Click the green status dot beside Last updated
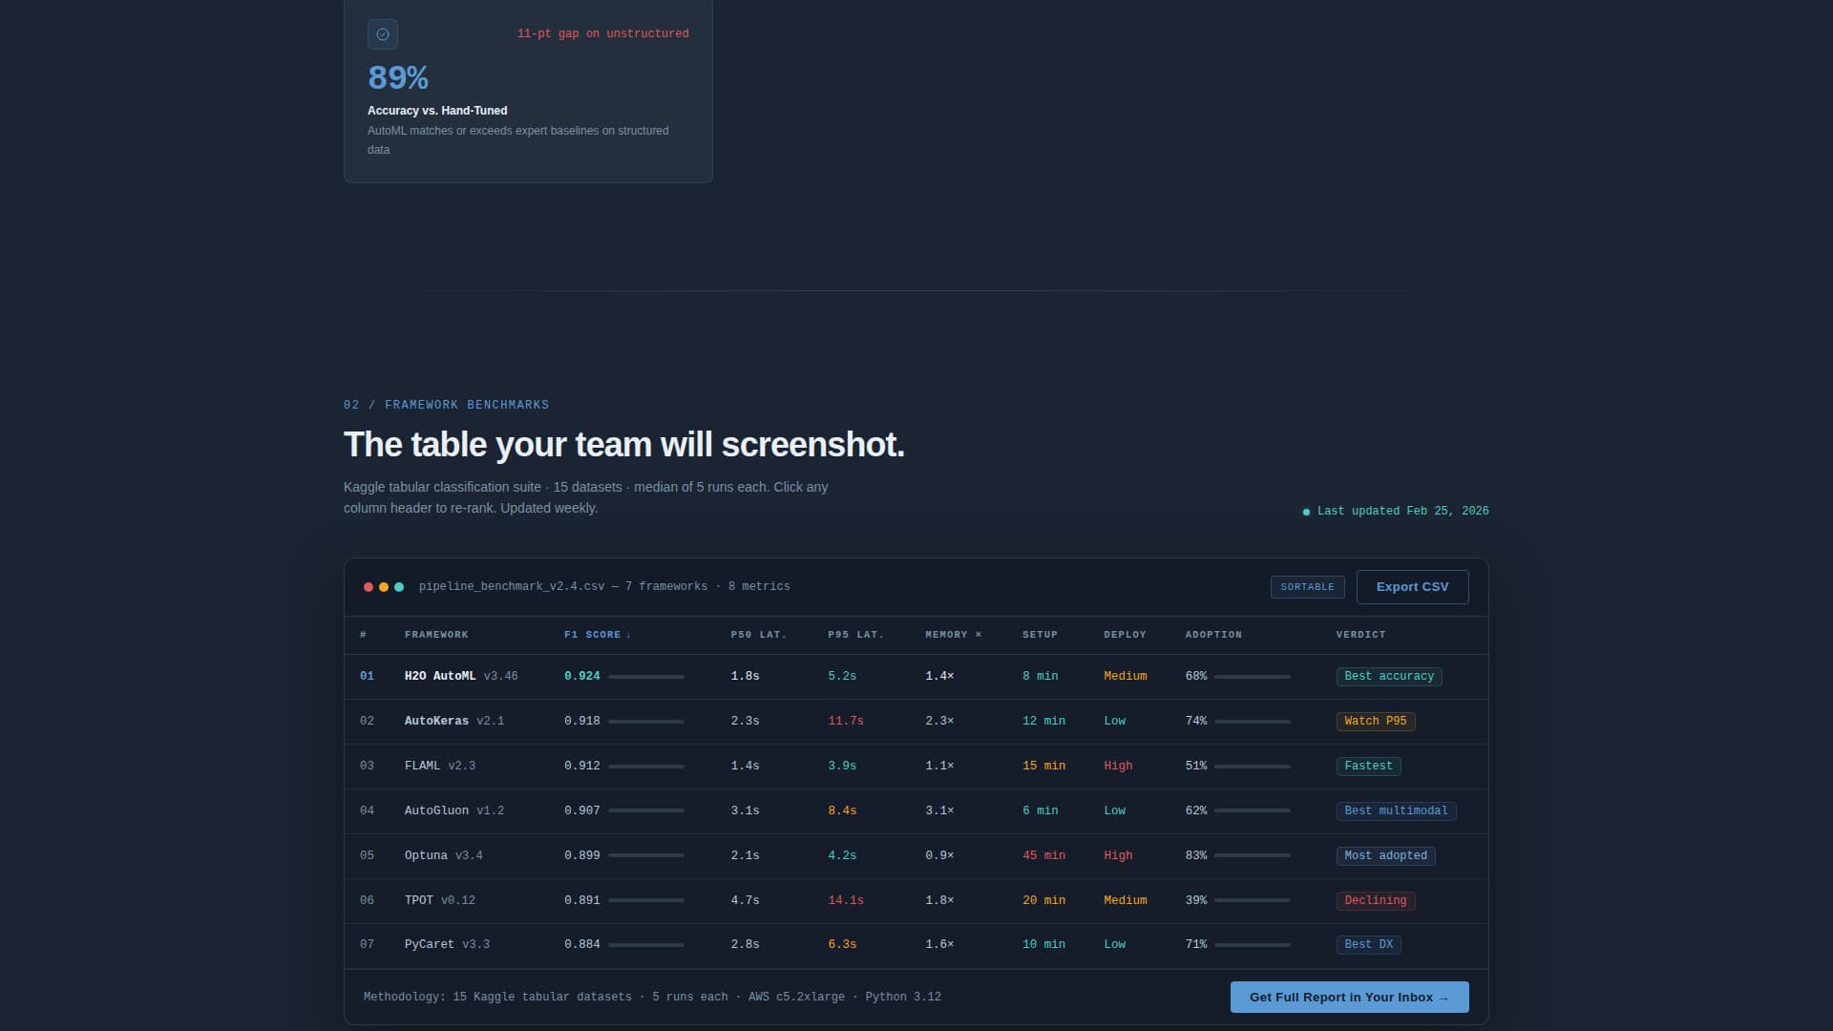 [1306, 512]
